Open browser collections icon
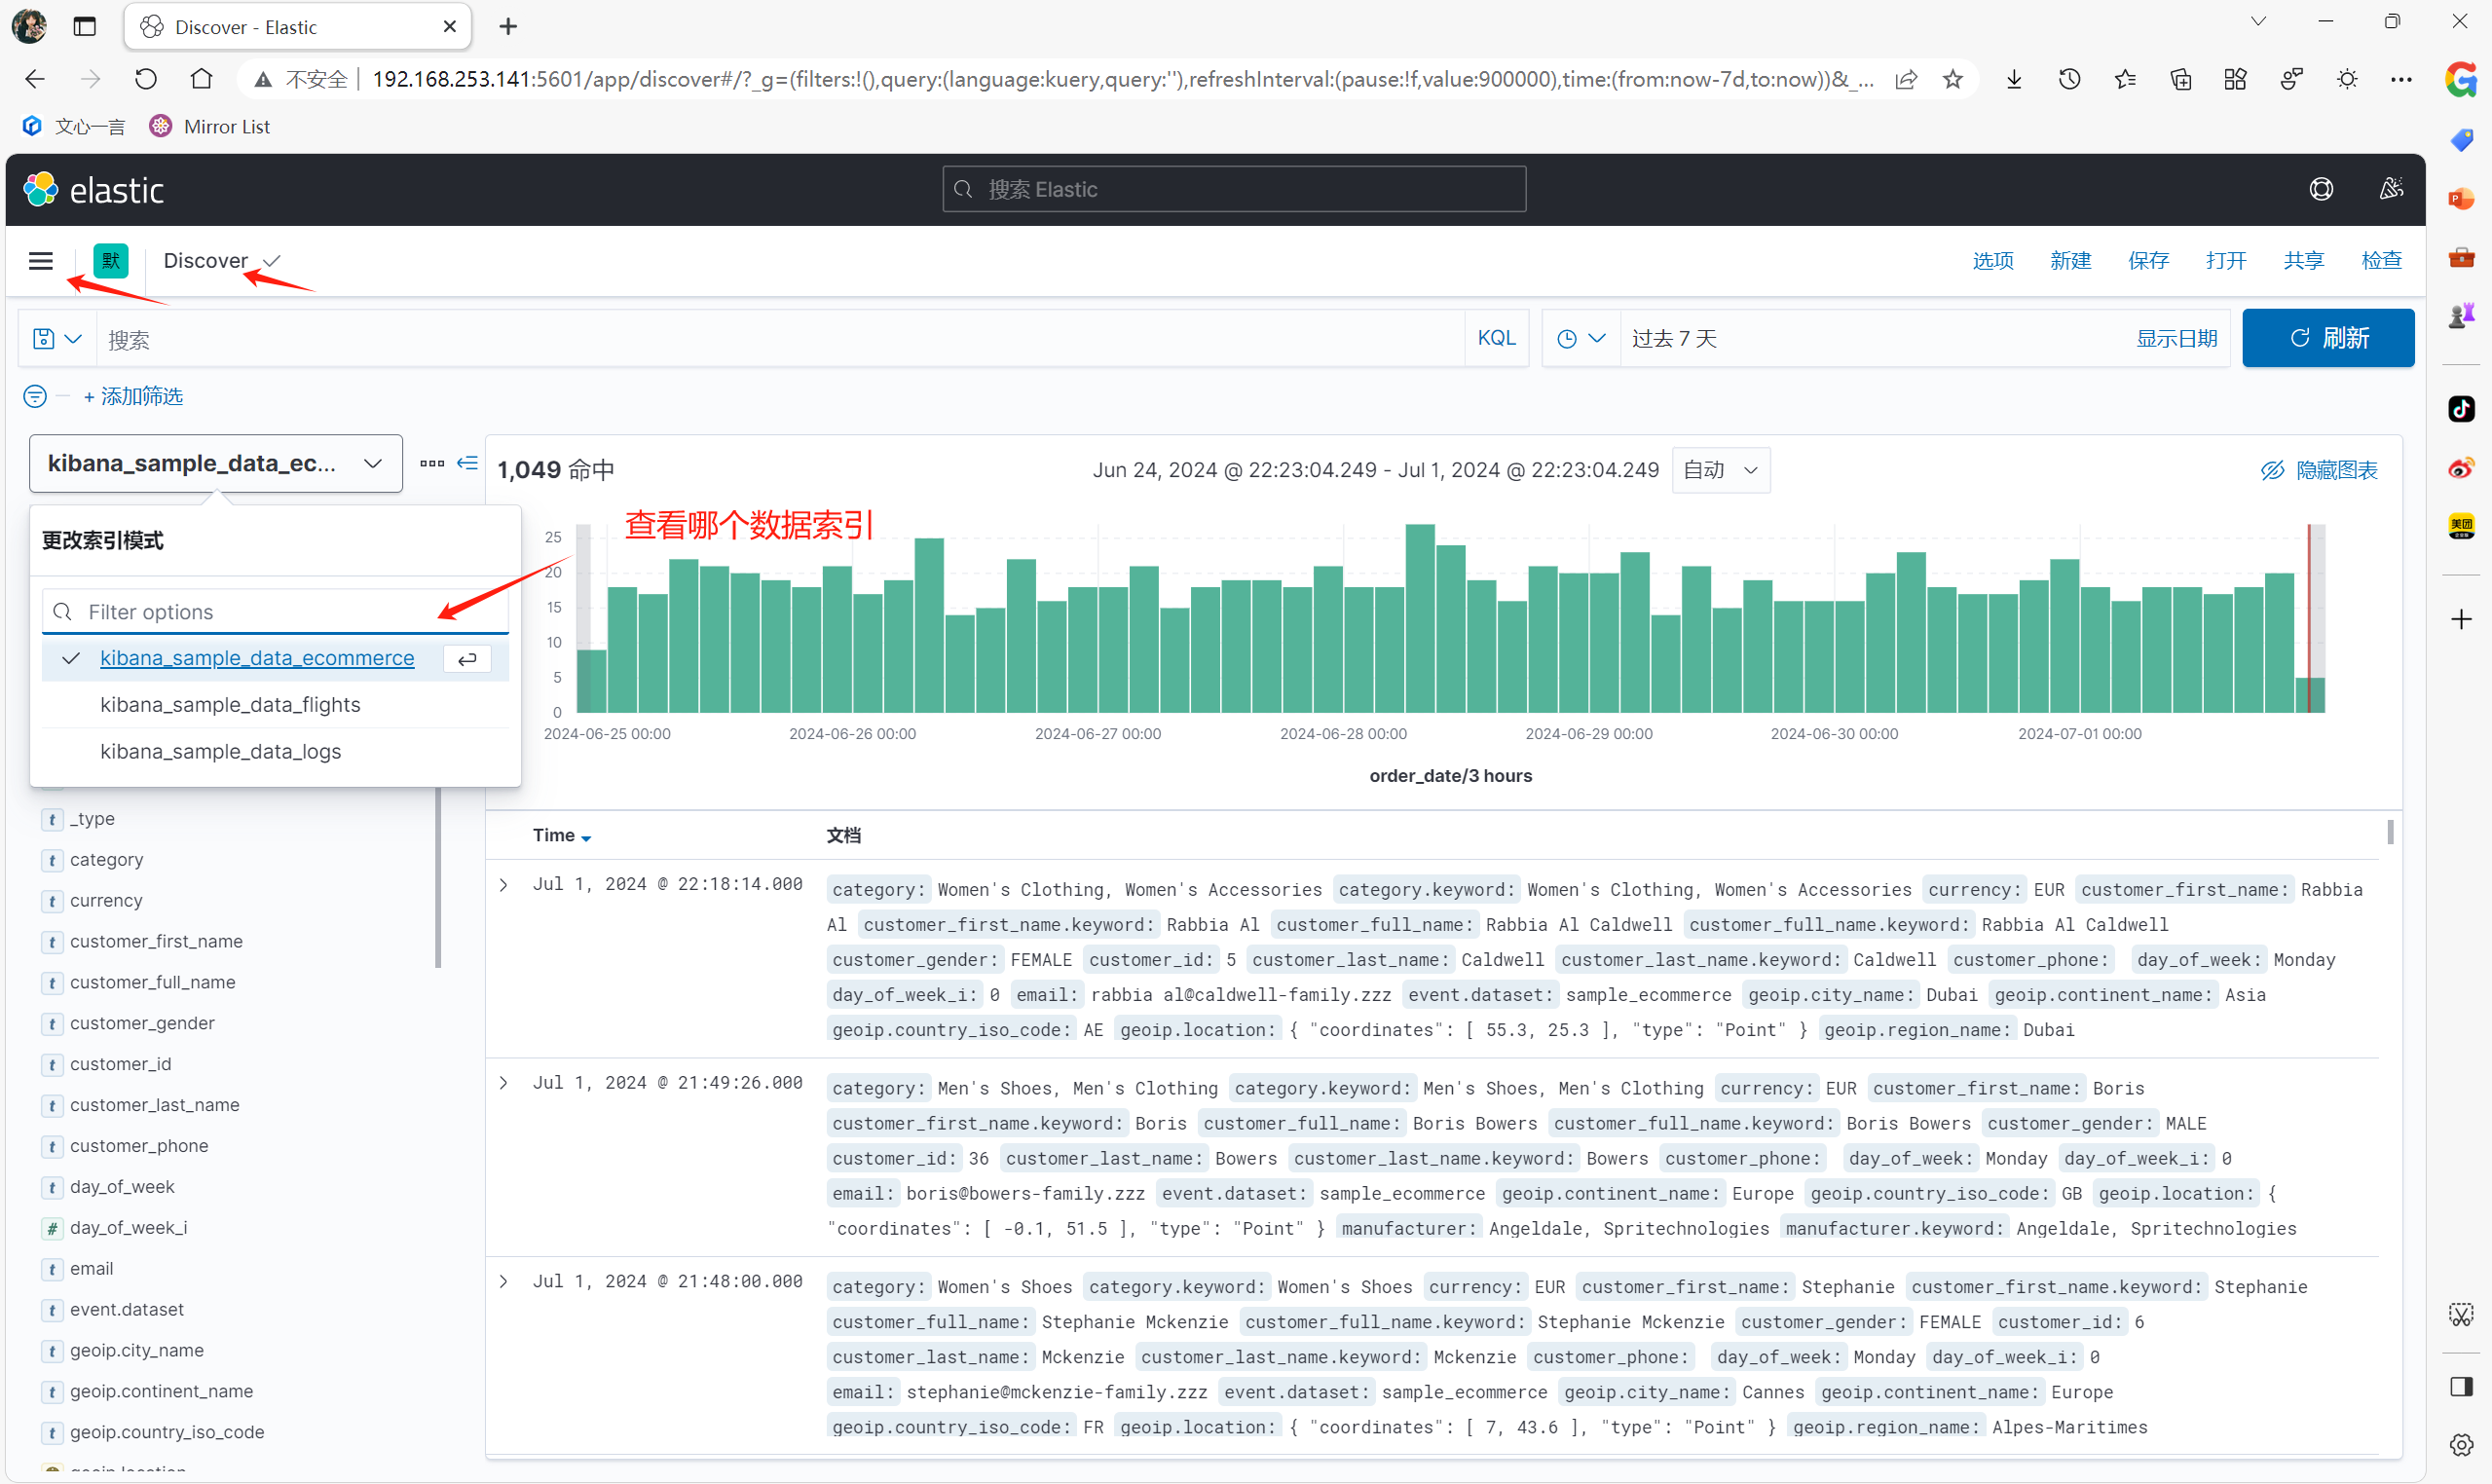This screenshot has height=1484, width=2492. (2181, 79)
